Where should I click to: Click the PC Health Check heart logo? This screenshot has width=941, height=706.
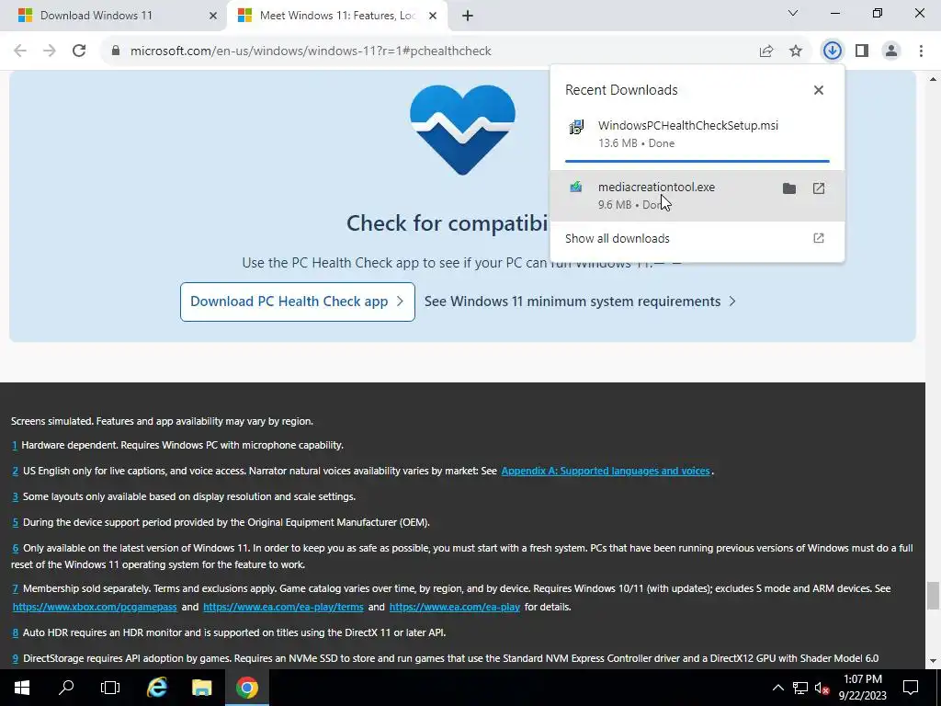462,130
